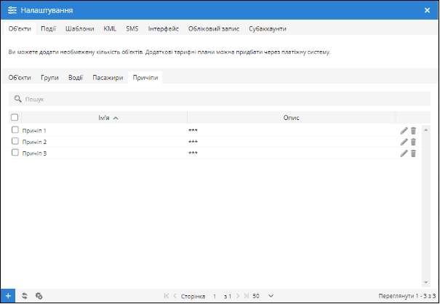Click the Опис column header
The image size is (440, 304).
[x=292, y=118]
